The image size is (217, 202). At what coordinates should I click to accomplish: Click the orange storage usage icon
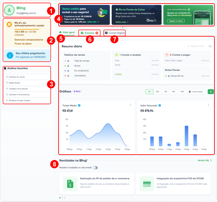coord(9,24)
